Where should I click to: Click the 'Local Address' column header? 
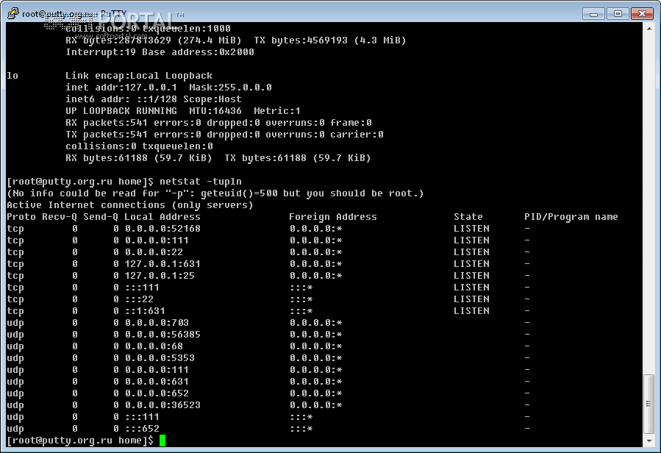coord(162,217)
